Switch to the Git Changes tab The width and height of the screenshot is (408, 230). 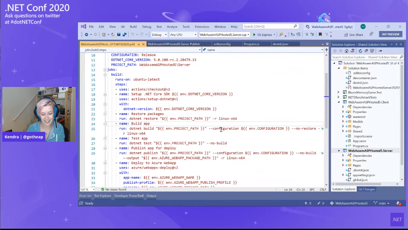click(367, 189)
